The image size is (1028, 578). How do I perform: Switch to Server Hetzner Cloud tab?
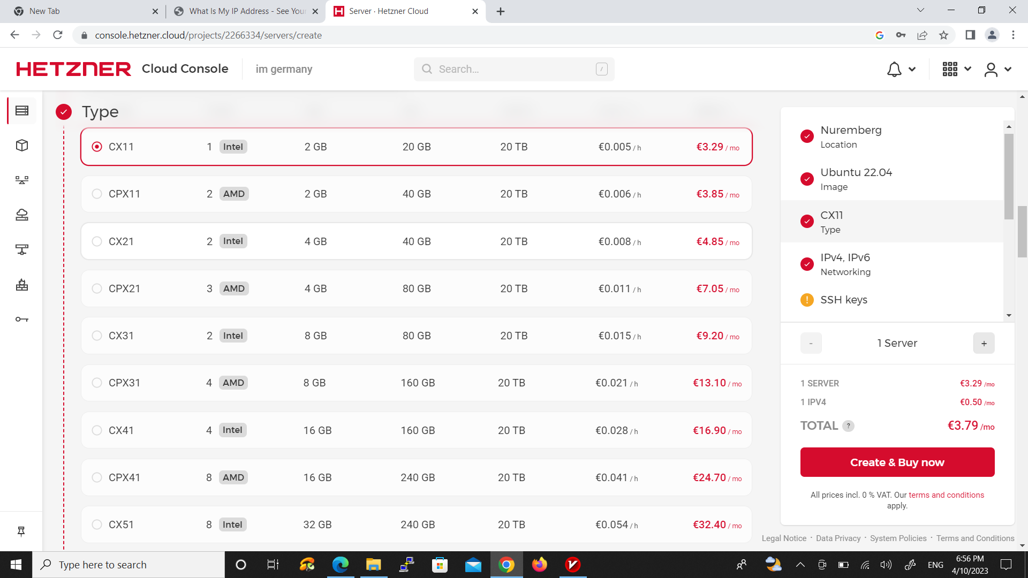[406, 11]
